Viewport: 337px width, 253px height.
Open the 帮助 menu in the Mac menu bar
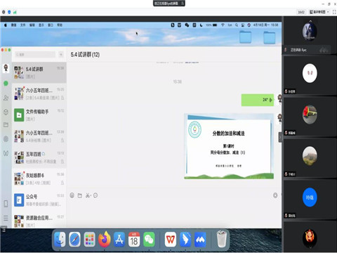(x=60, y=25)
